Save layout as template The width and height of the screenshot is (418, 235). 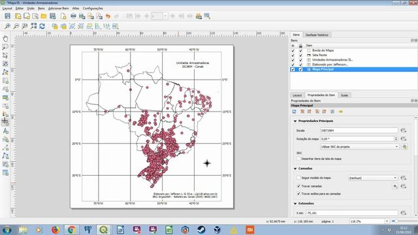click(x=52, y=16)
